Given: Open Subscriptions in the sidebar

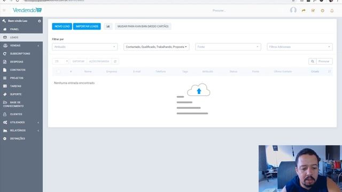Looking at the screenshot, I should (21, 53).
